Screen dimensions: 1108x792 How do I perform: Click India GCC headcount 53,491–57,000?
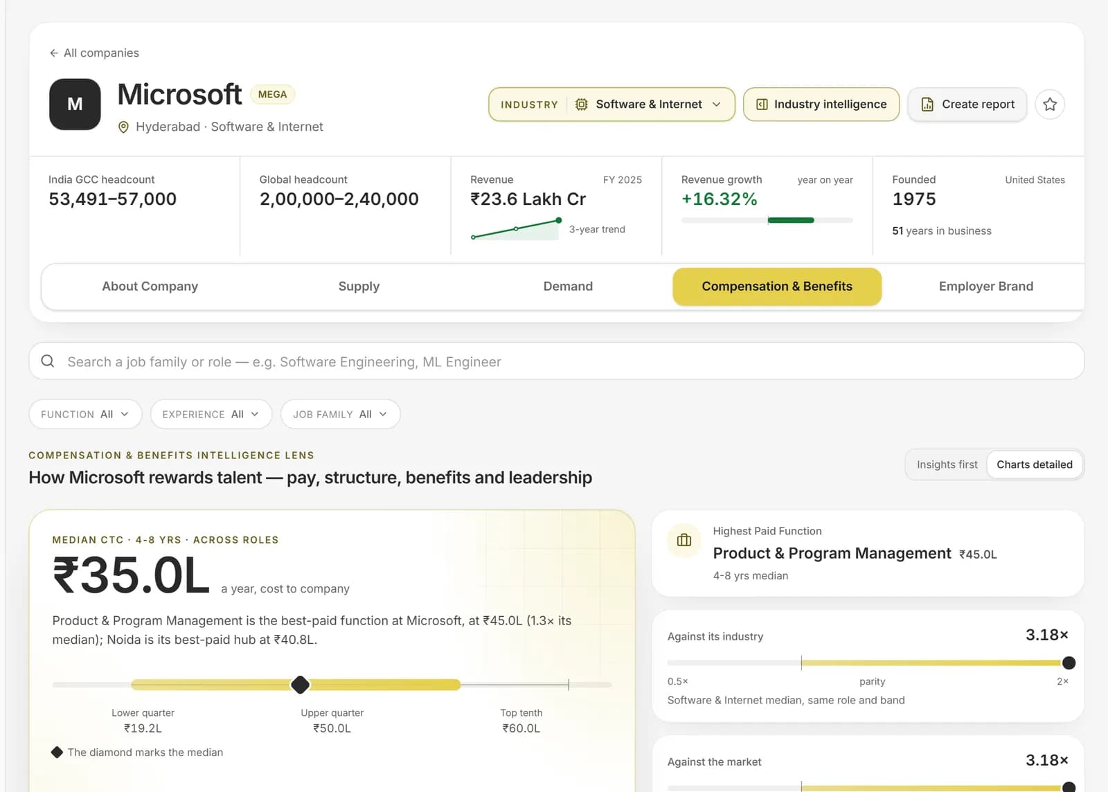click(113, 199)
